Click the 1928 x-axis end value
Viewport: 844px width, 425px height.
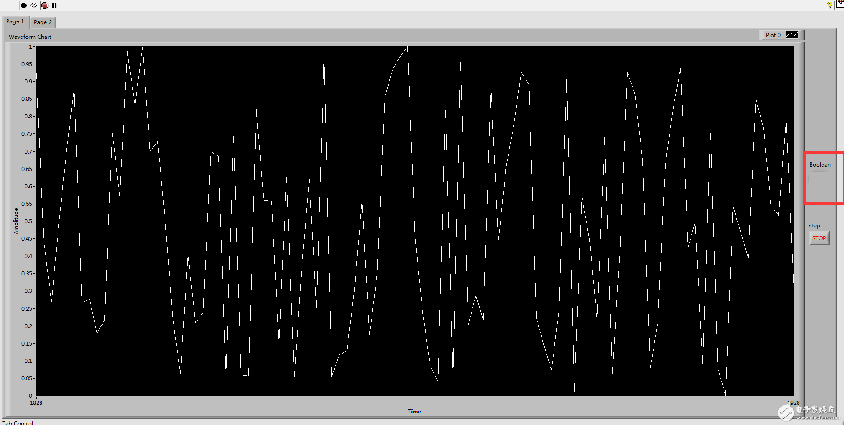[794, 403]
